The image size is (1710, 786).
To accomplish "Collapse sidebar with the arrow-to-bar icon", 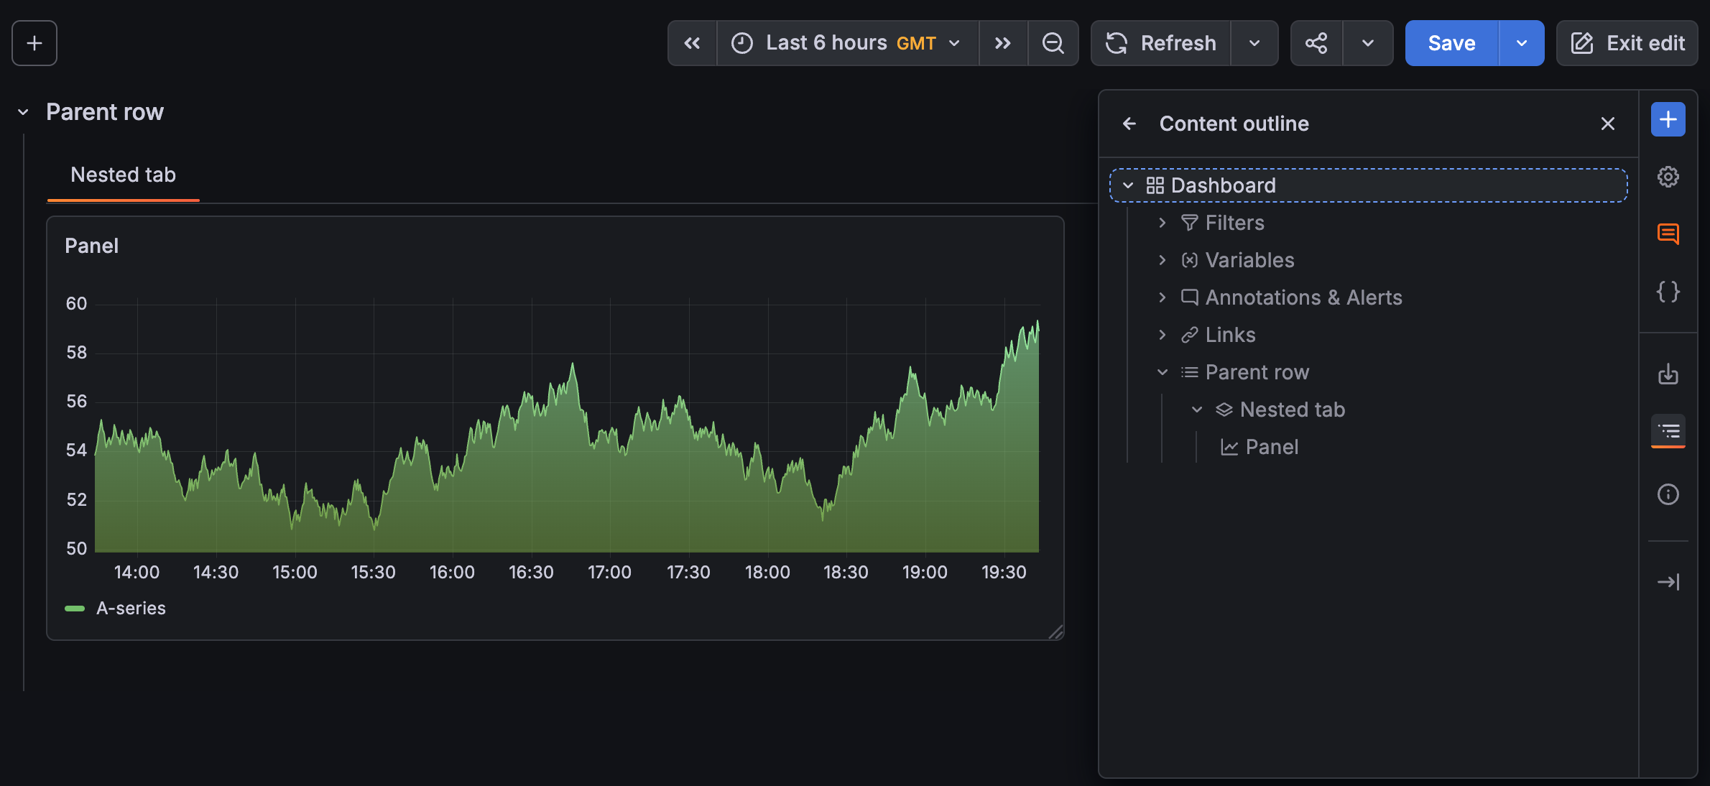I will [1668, 581].
